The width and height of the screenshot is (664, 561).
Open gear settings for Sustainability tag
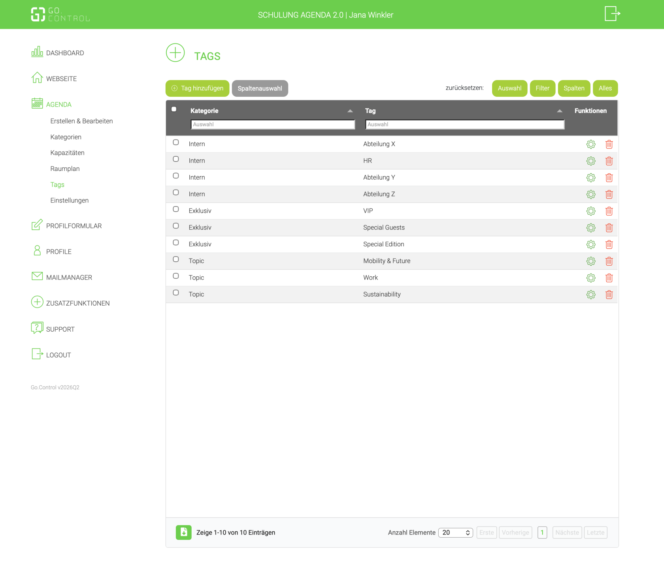point(591,295)
